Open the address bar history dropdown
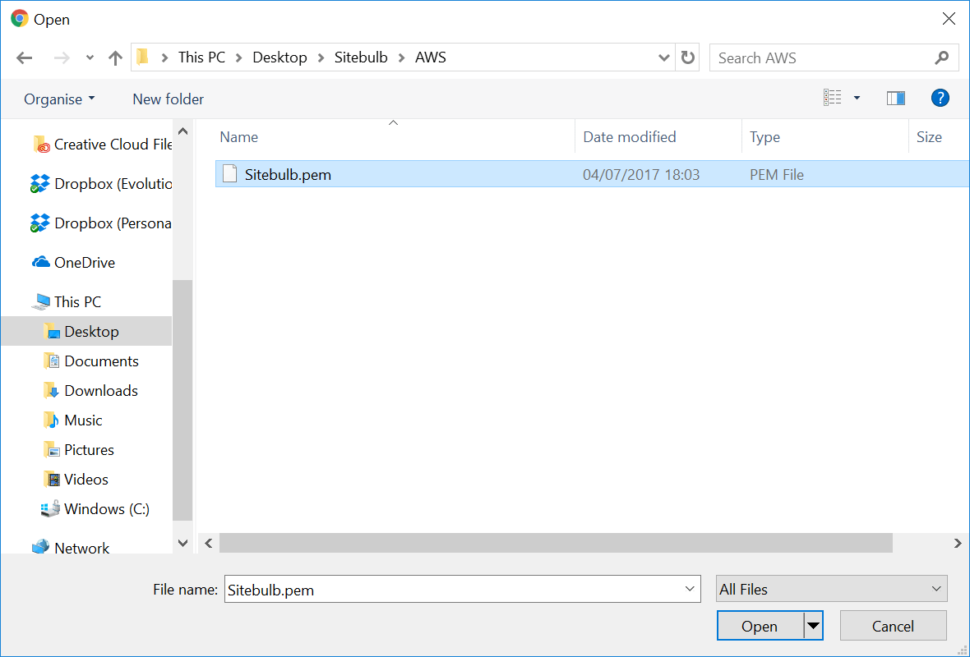The height and width of the screenshot is (657, 970). click(663, 58)
